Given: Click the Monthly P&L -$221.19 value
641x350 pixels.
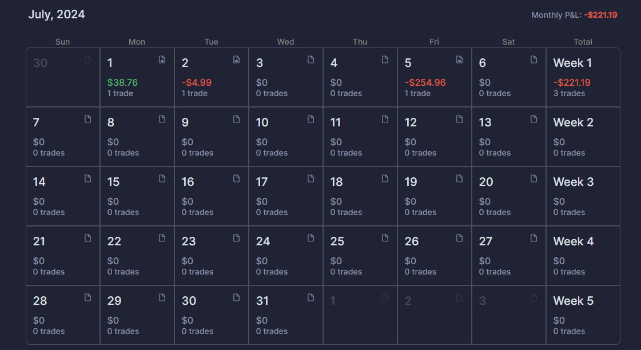Looking at the screenshot, I should [x=600, y=15].
